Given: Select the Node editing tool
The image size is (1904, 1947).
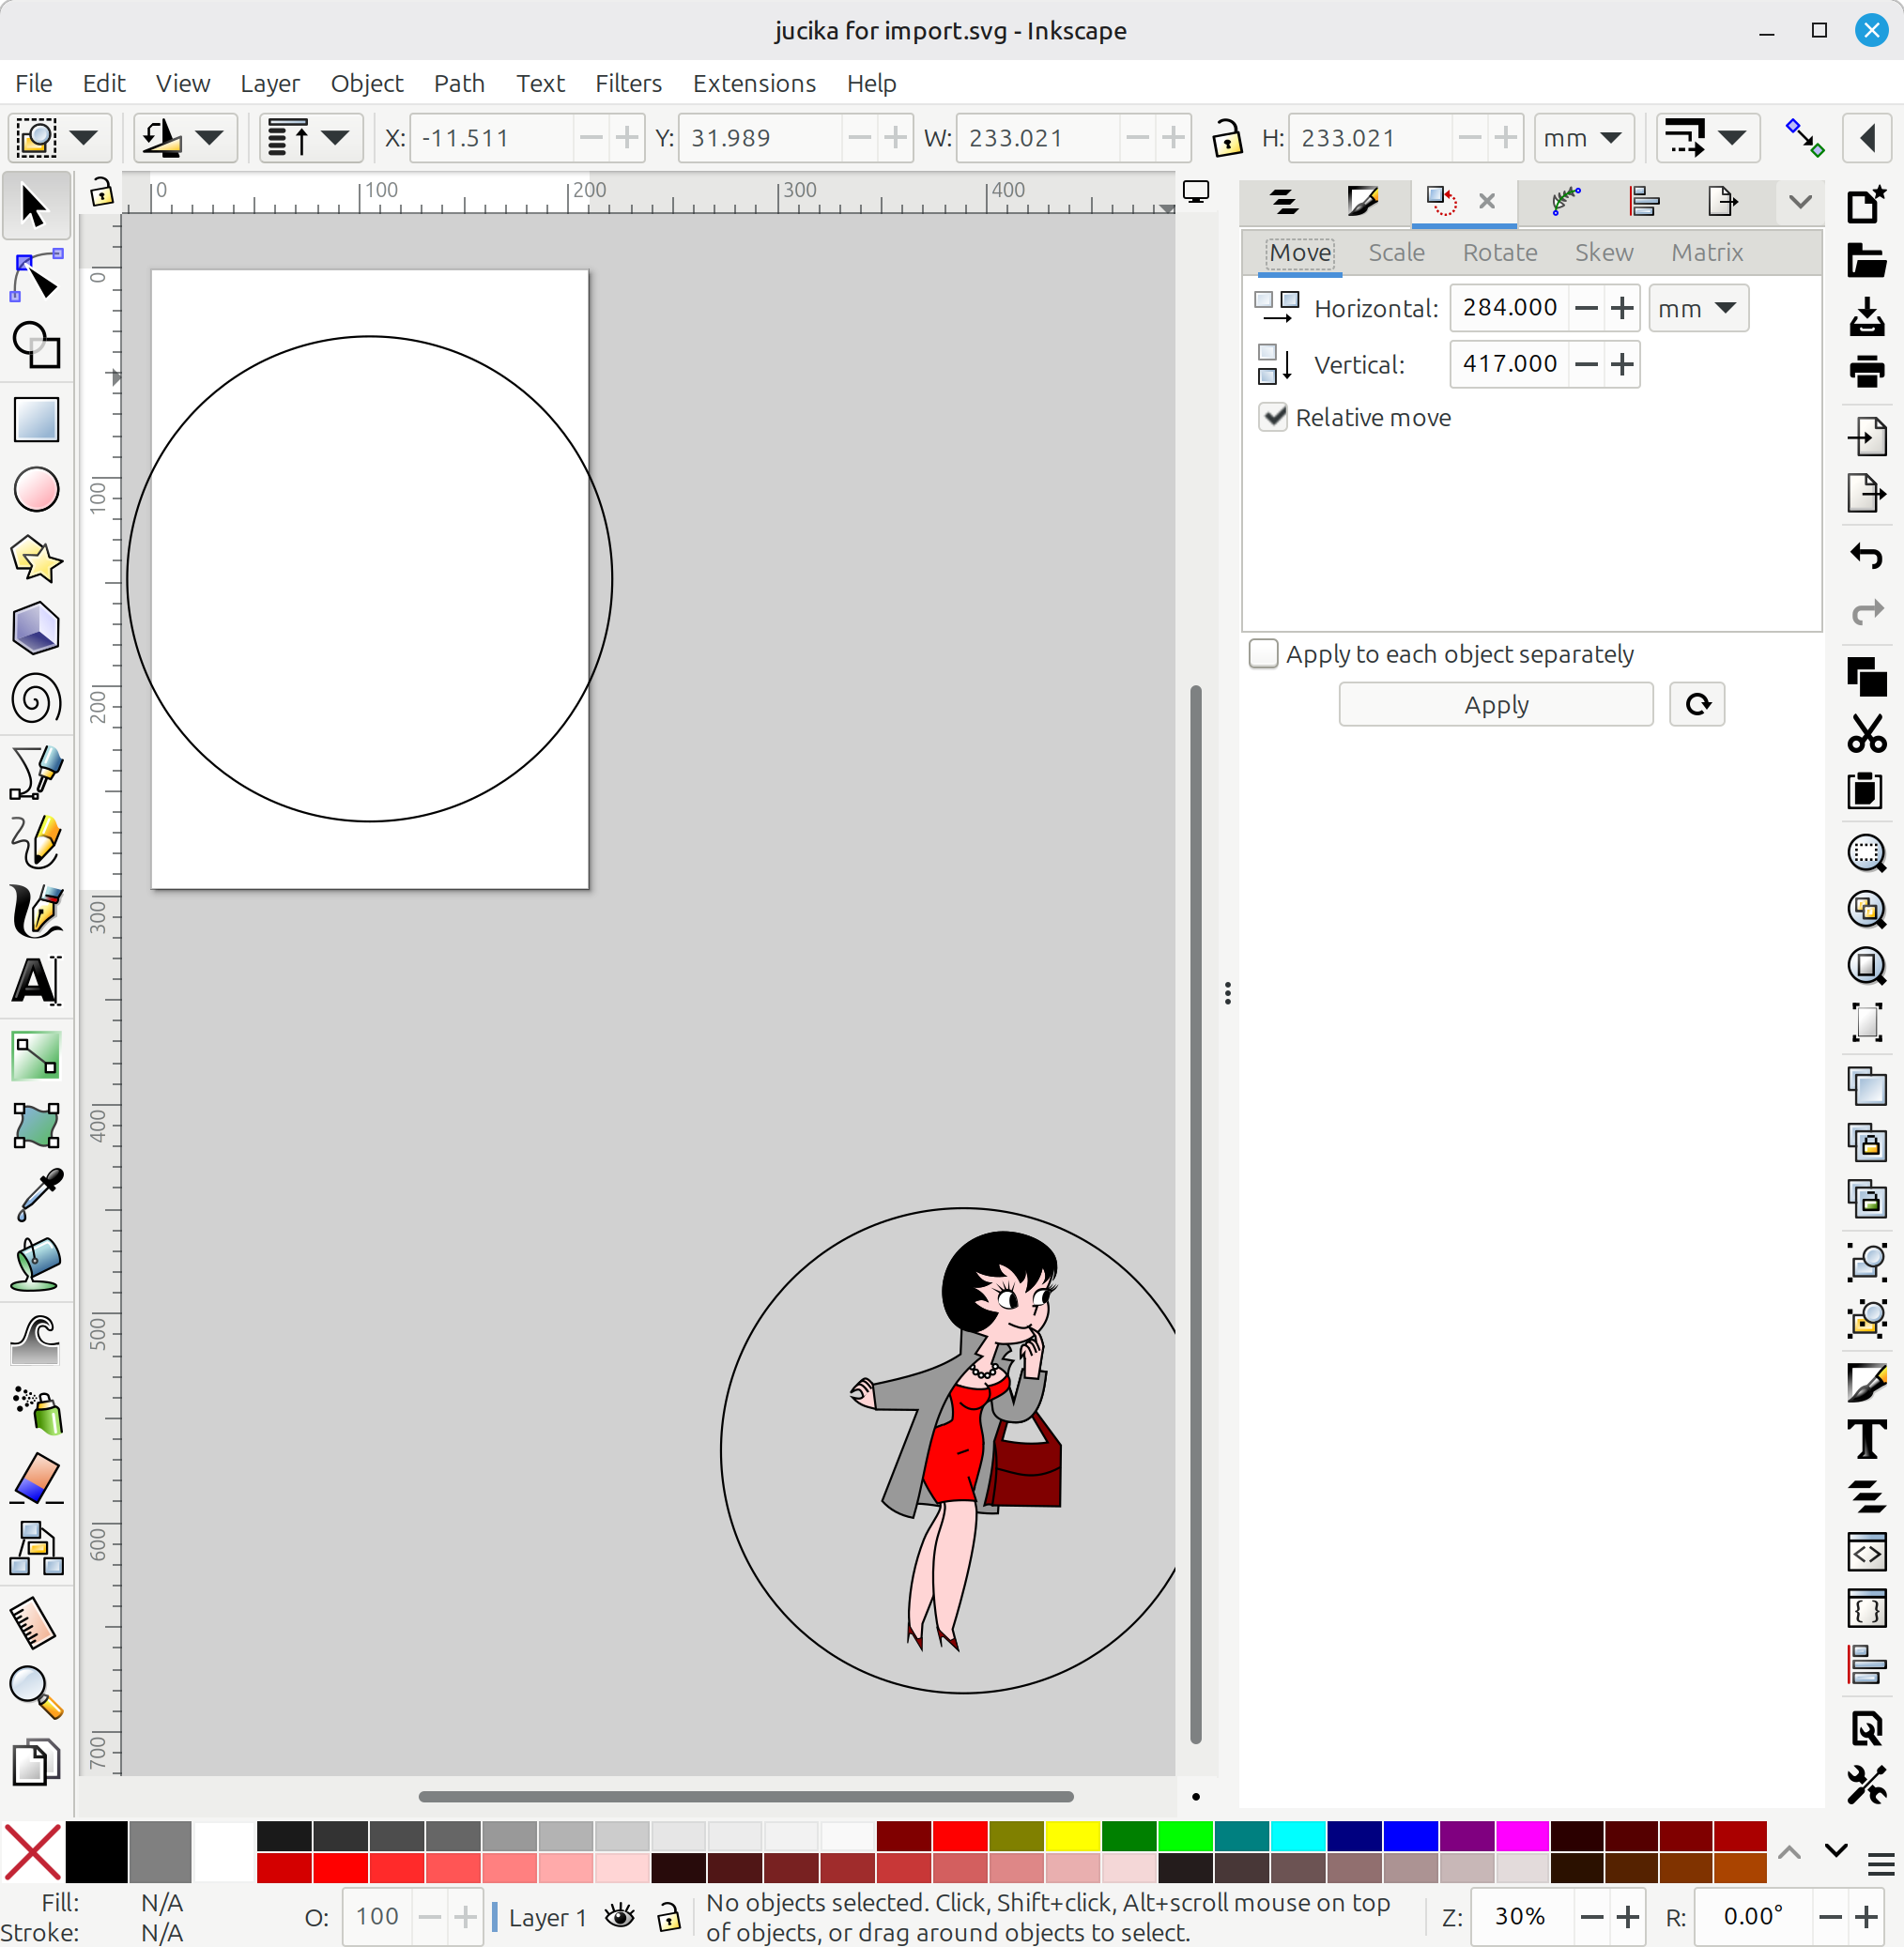Looking at the screenshot, I should click(36, 276).
